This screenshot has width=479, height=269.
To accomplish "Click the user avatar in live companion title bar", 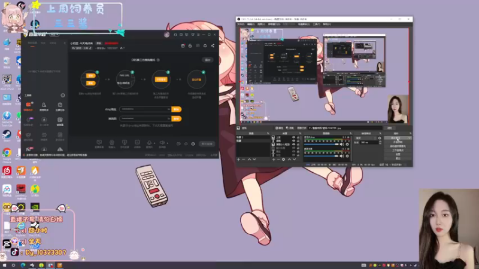I will click(166, 35).
